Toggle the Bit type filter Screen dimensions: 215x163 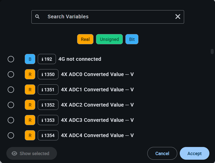tap(132, 39)
